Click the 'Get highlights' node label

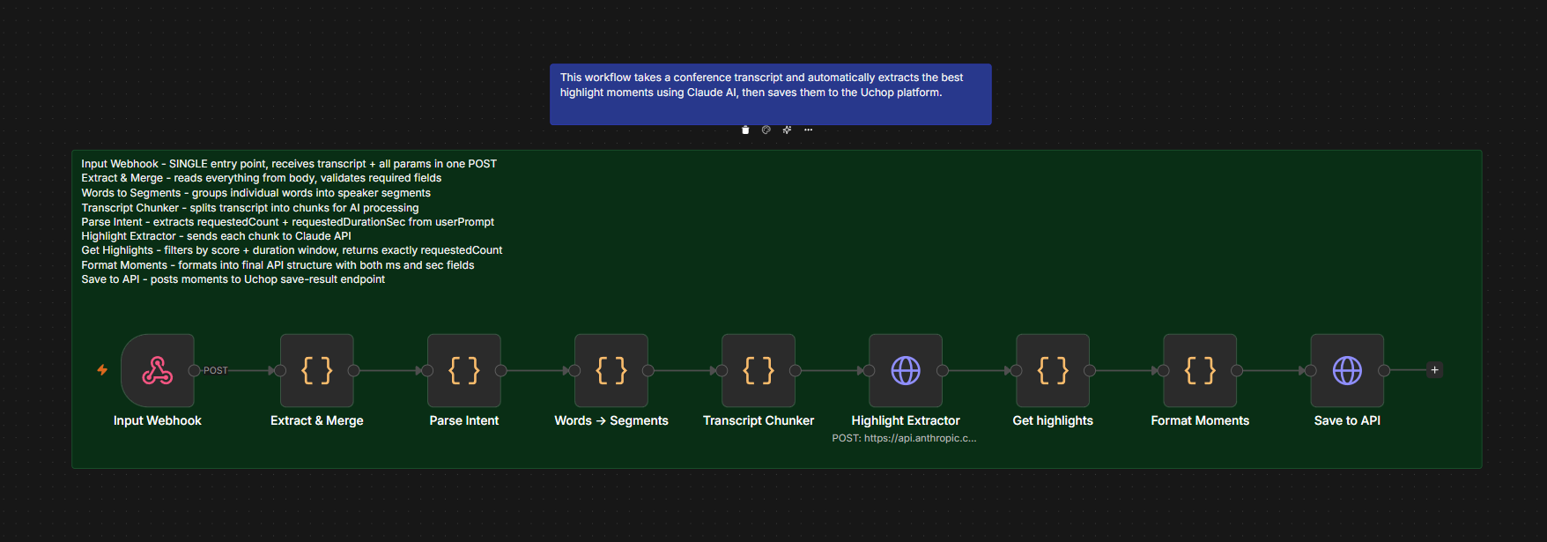coord(1053,420)
